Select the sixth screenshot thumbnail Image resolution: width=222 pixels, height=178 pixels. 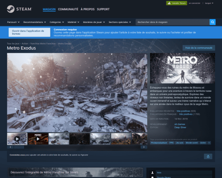click(121, 139)
